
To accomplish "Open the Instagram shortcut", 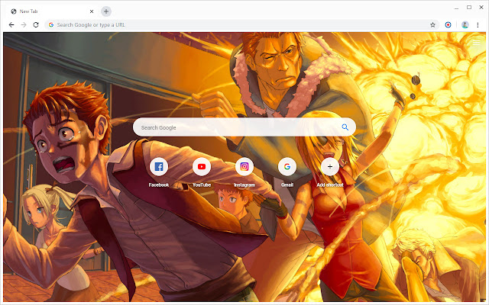I will click(244, 167).
